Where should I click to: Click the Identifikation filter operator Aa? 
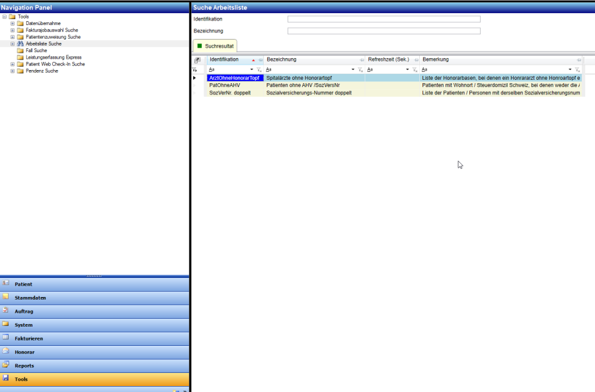pos(212,70)
